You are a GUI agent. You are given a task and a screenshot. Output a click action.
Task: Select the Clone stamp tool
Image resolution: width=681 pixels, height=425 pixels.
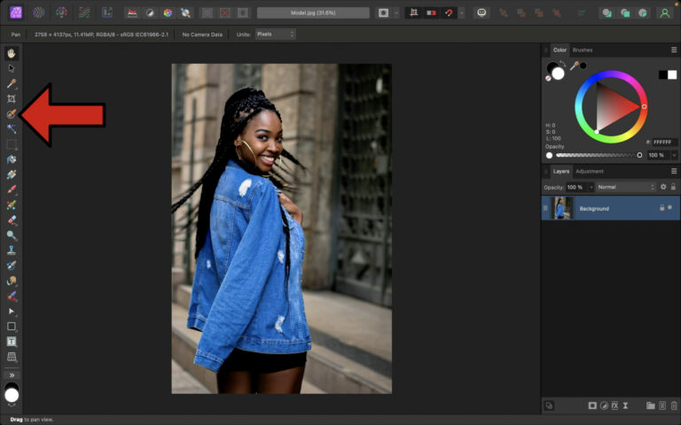coord(12,251)
